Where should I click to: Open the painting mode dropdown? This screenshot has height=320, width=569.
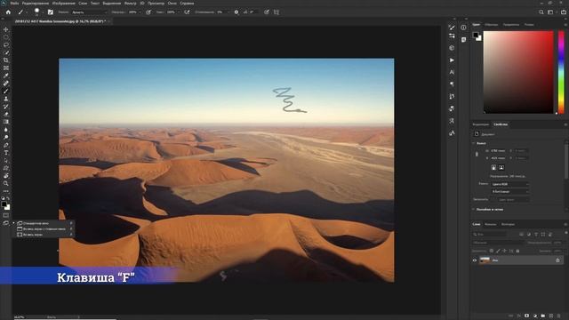(89, 12)
